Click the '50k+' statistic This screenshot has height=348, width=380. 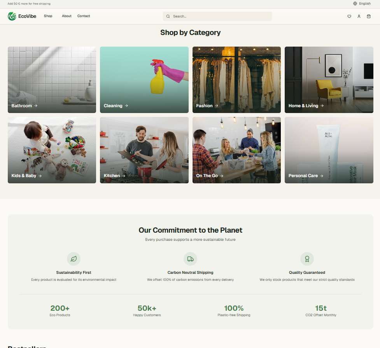(x=147, y=308)
